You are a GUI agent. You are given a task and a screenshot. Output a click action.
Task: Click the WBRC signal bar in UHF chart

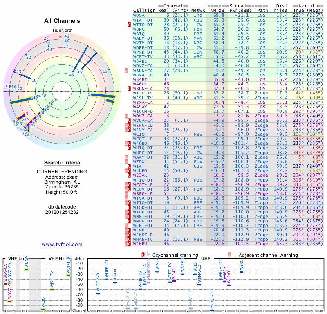point(241,272)
